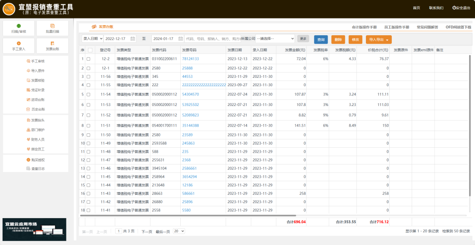
Task: Click the orange 删除 button
Action: coord(338,40)
